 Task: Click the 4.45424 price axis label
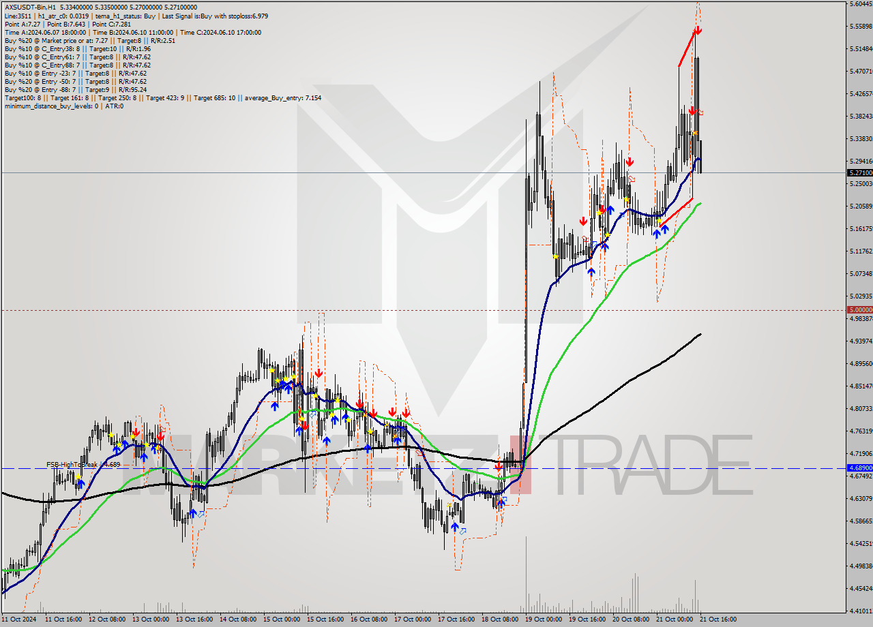[860, 588]
